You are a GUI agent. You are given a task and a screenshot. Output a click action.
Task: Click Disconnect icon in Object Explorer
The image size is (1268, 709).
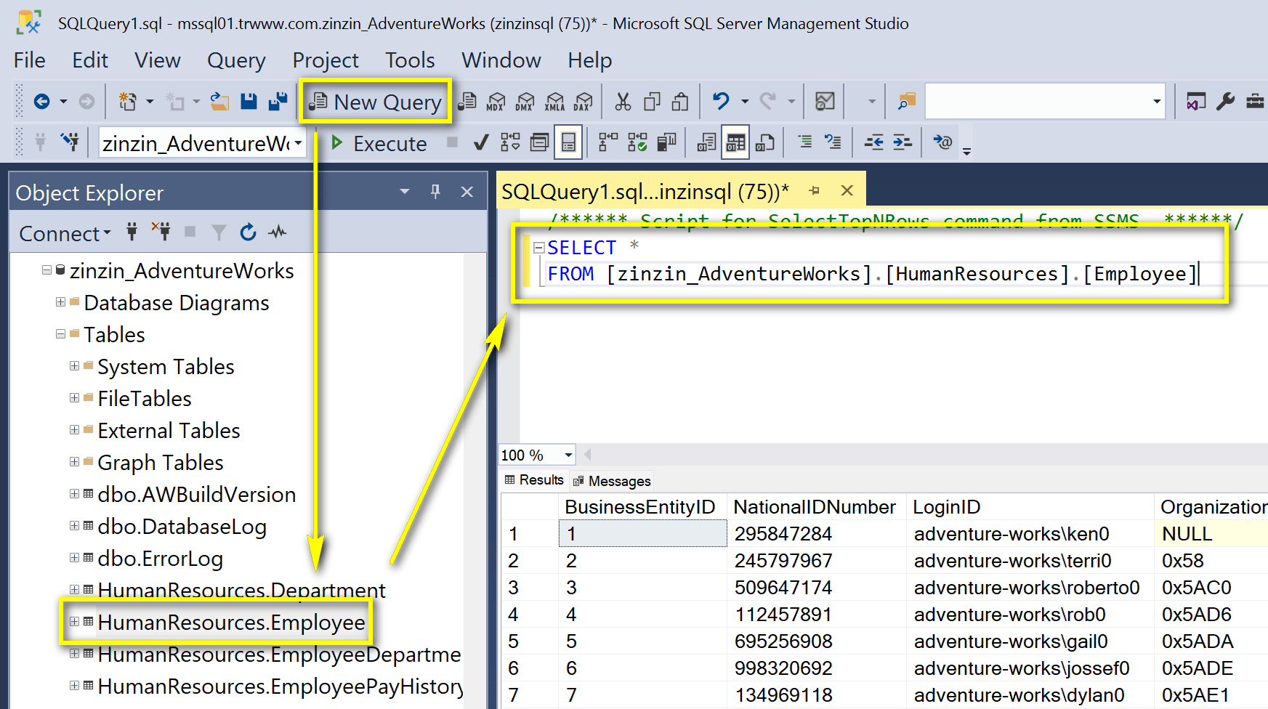(x=161, y=232)
